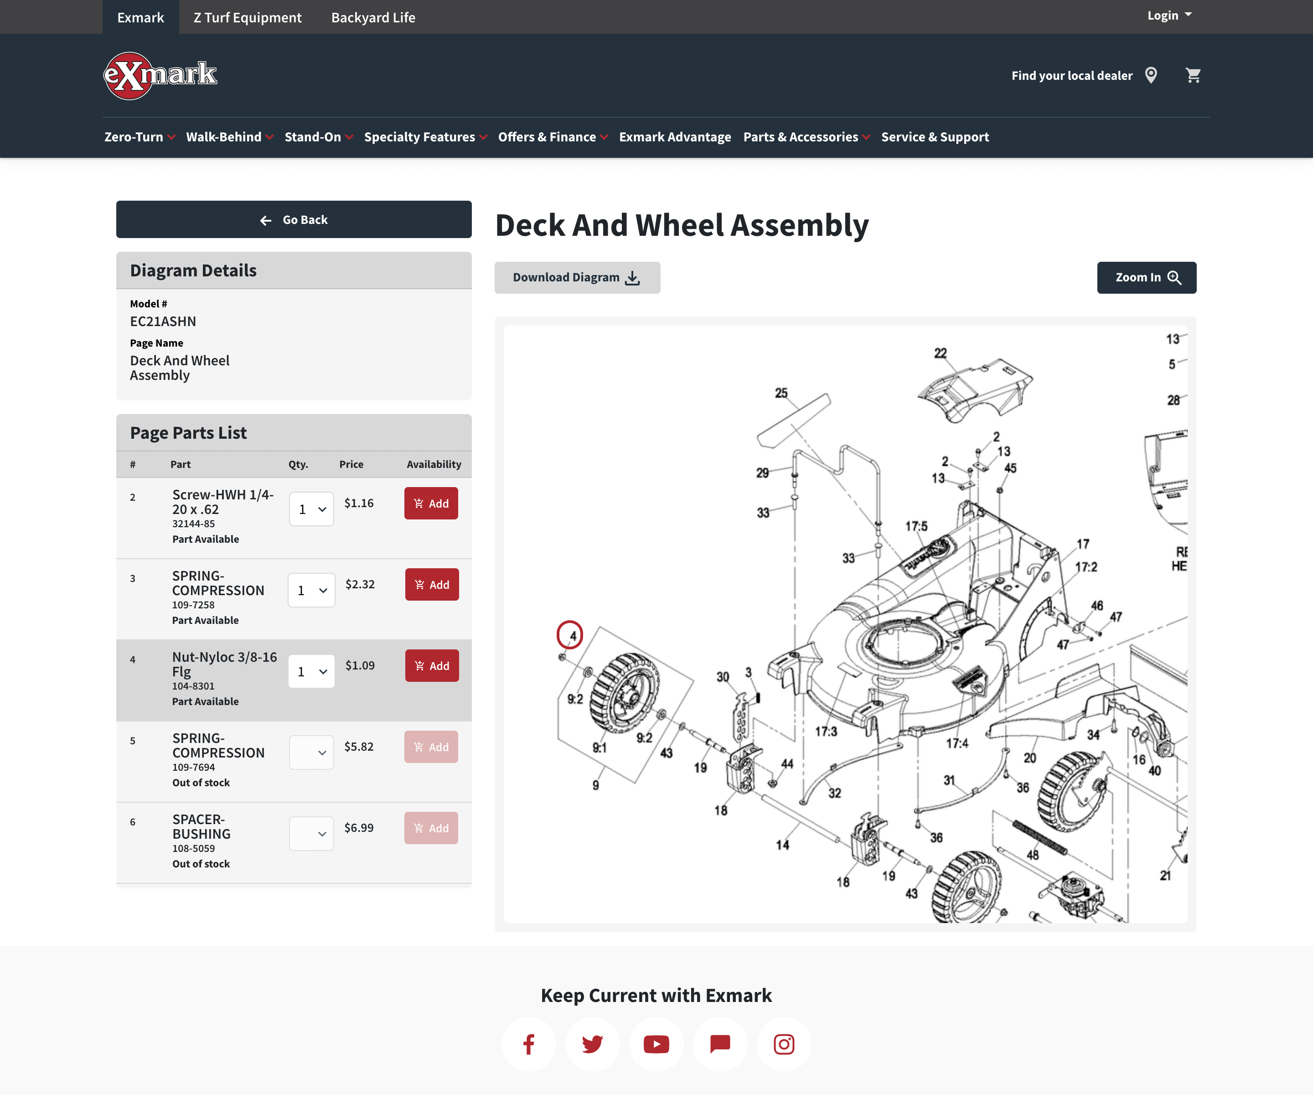
Task: Click callout number 44 in diagram
Action: [787, 763]
